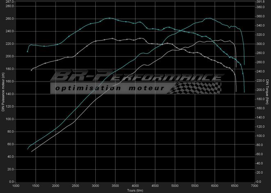Viewport: 271px width, 193px height.
Task: Click the 100.0 value on left axis
Action: 9,119
